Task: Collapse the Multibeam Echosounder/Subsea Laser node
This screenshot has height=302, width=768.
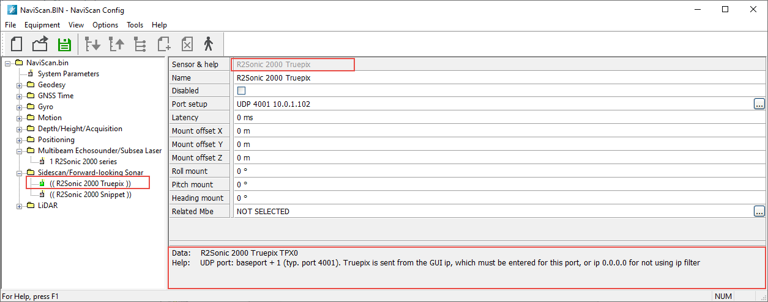Action: pos(19,151)
